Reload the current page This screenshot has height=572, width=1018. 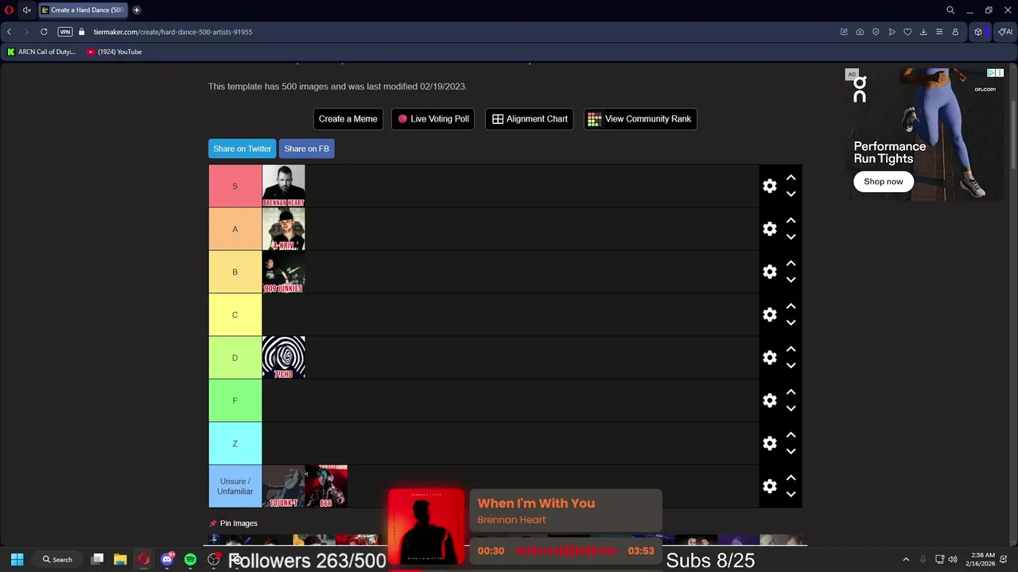pyautogui.click(x=44, y=32)
